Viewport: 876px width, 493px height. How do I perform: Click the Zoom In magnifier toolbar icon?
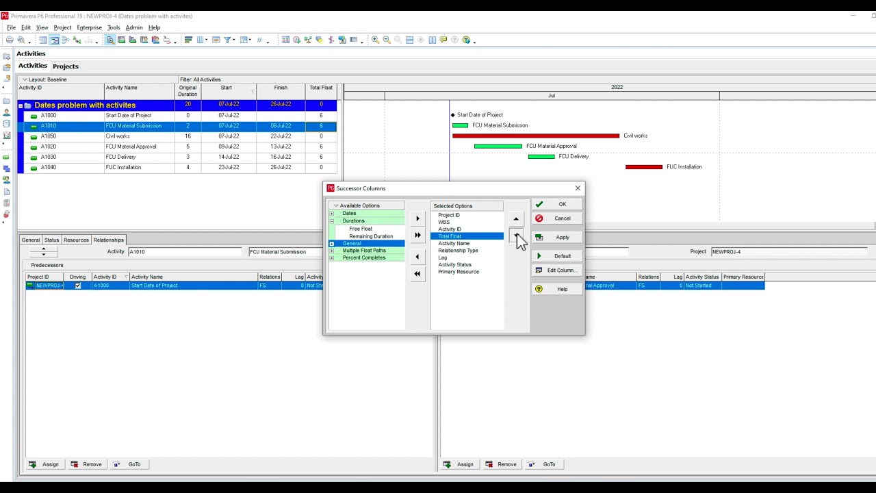click(x=375, y=40)
